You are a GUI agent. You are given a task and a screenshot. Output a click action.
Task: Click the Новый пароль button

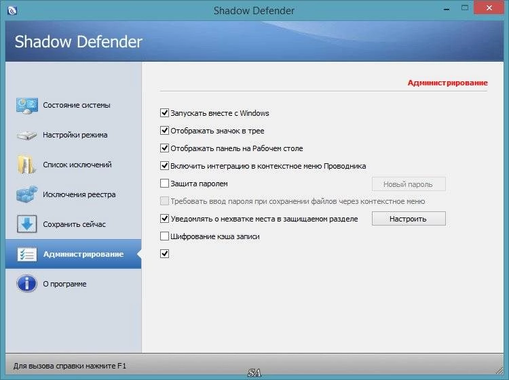click(x=409, y=184)
